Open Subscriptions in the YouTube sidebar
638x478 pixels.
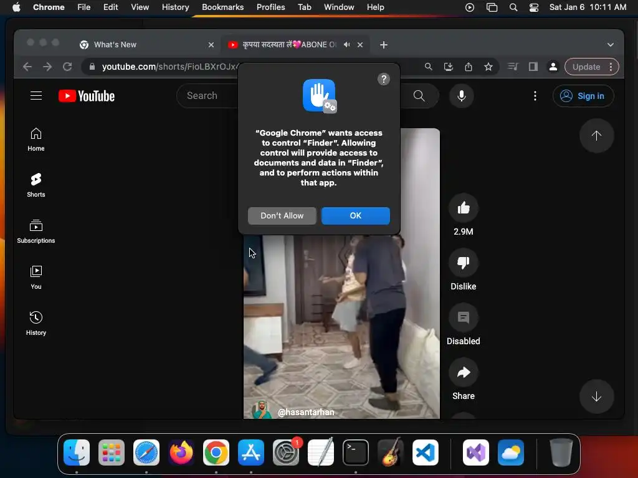click(36, 232)
